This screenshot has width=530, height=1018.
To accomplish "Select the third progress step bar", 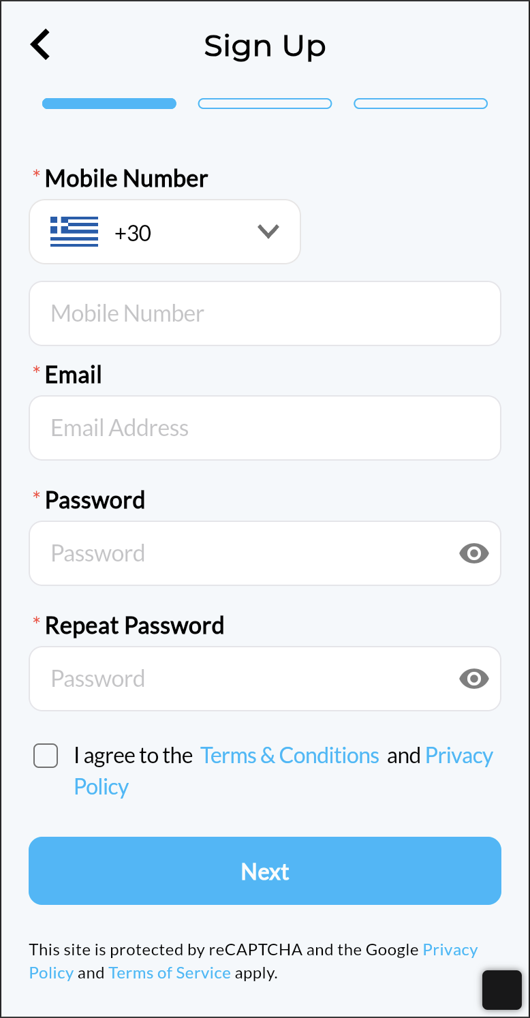I will point(420,104).
